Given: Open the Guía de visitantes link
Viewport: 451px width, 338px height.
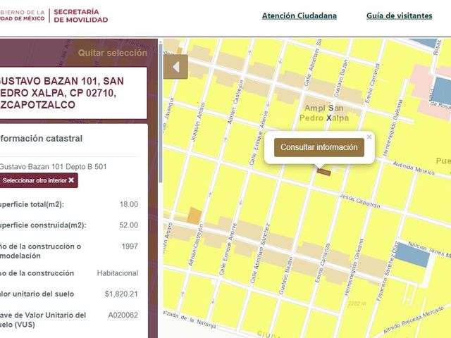Looking at the screenshot, I should point(400,15).
